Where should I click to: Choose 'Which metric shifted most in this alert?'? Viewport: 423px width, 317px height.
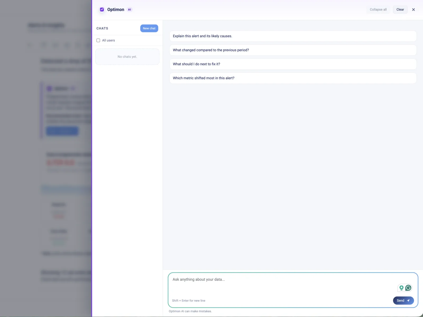pos(293,78)
